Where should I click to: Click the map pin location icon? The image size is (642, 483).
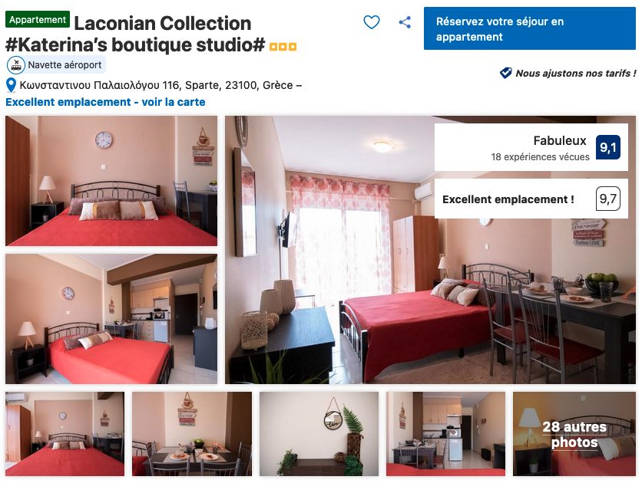pos(11,85)
